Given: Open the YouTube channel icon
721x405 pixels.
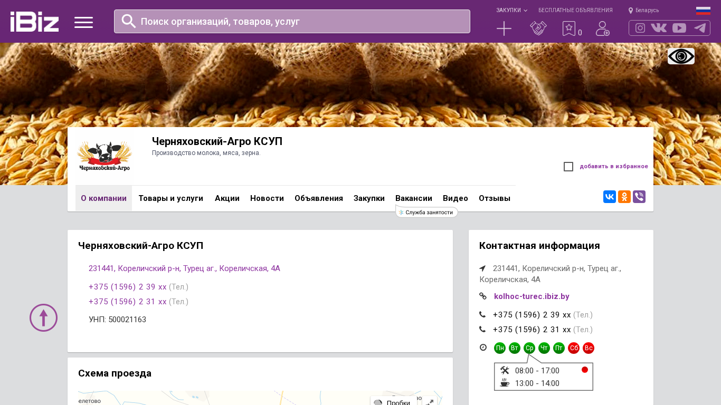Looking at the screenshot, I should (x=679, y=28).
